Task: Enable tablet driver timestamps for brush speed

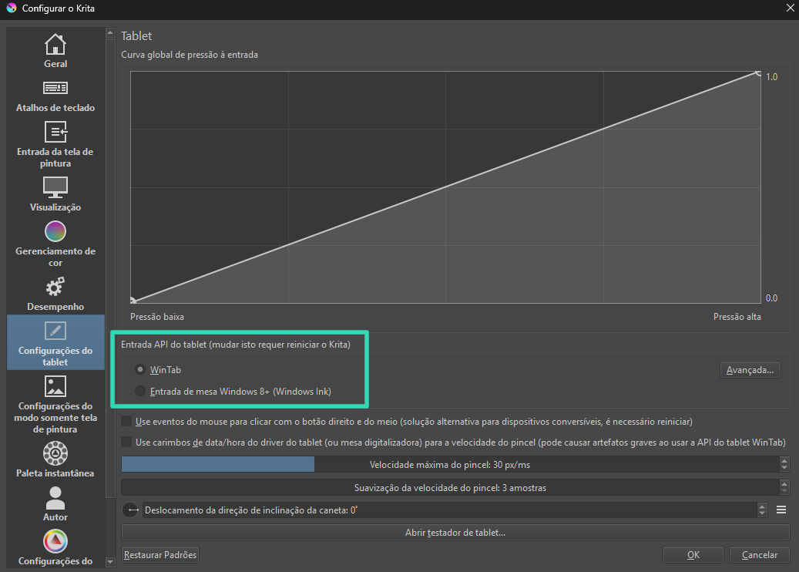Action: coord(454,442)
